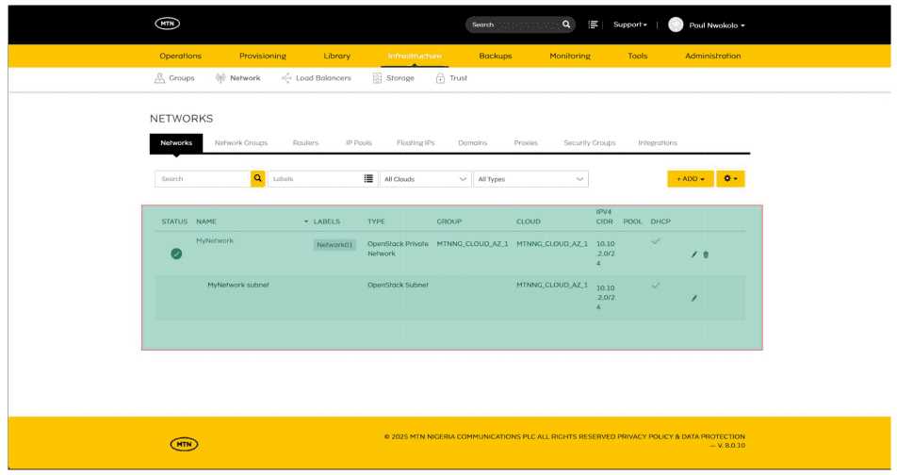
Task: Open the labels list icon in Labels field
Action: [x=368, y=178]
